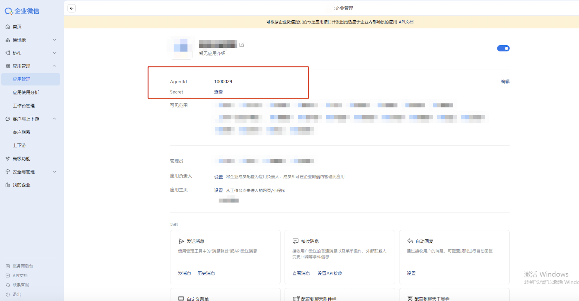Disable the app enable toggle switch
The width and height of the screenshot is (579, 301).
coord(503,48)
